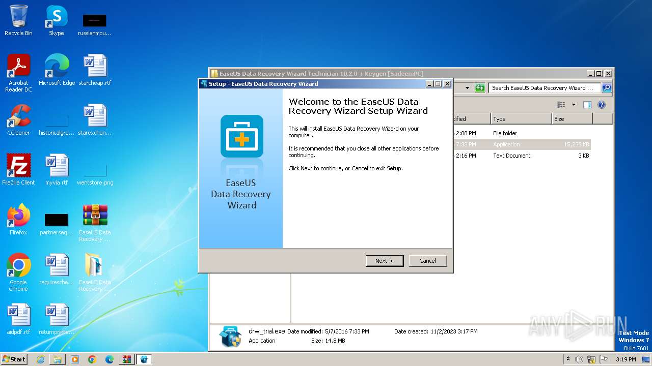The height and width of the screenshot is (366, 652).
Task: Open Acrobat Reader DC desktop icon
Action: [x=18, y=73]
